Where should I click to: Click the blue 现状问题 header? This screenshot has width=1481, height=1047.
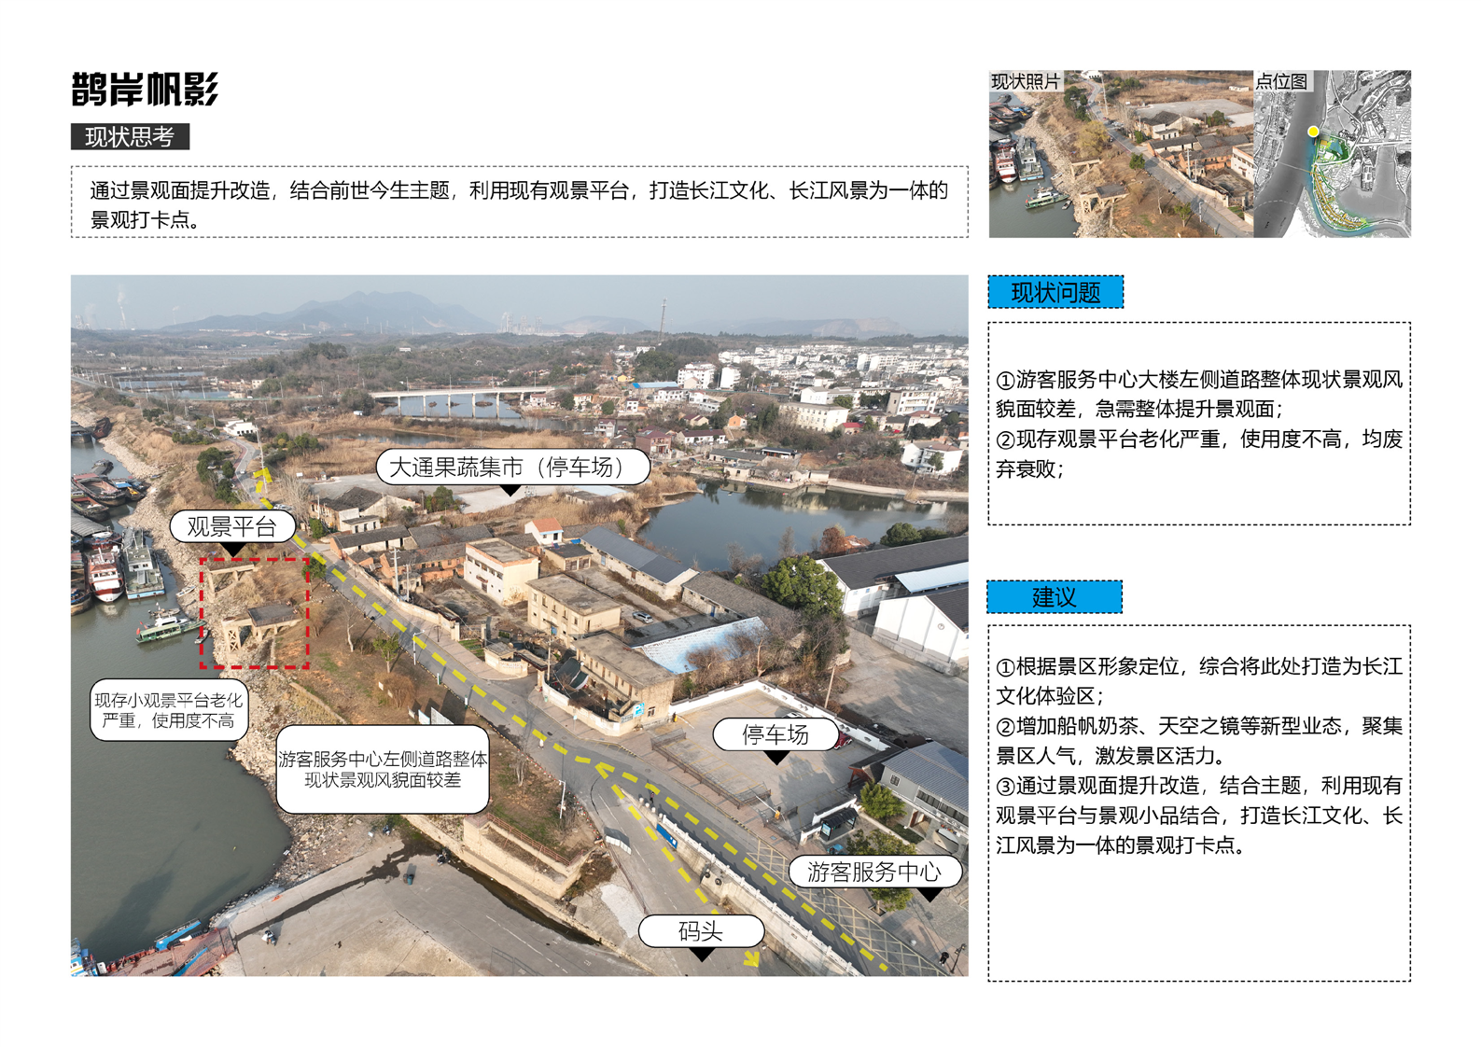1055,293
